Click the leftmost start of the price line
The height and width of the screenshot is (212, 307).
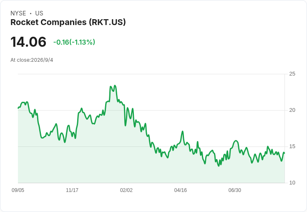point(18,108)
